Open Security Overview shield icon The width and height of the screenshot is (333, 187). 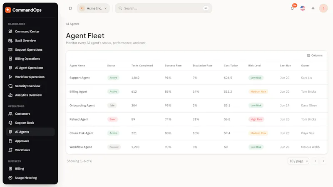10,86
